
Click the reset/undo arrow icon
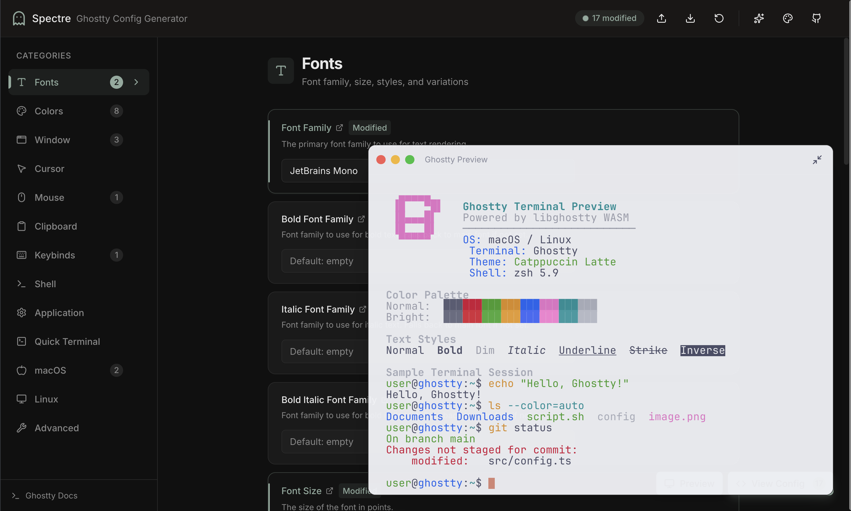coord(719,18)
